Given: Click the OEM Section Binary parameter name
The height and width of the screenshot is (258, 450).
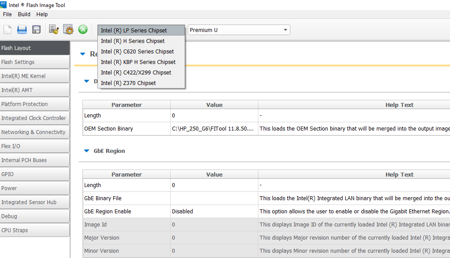Looking at the screenshot, I should click(108, 129).
